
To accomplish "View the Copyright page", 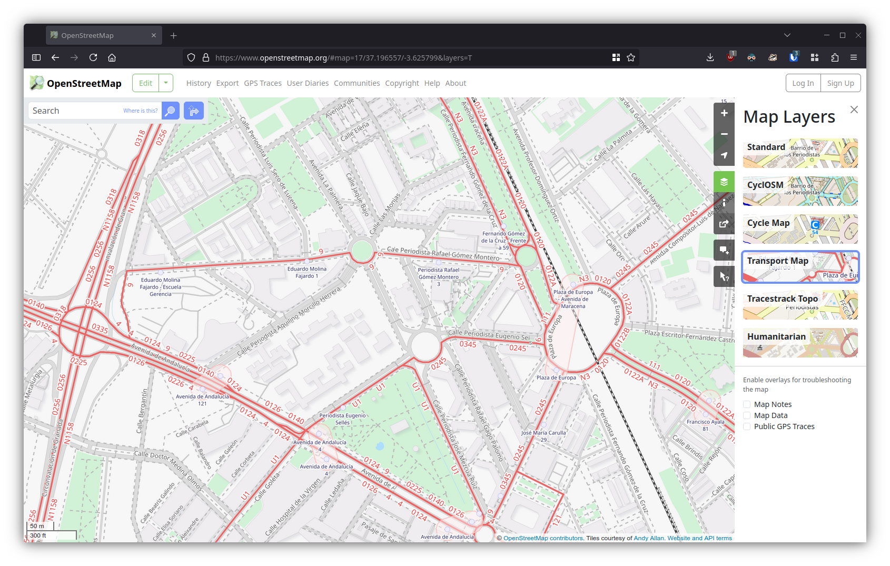I will click(402, 83).
